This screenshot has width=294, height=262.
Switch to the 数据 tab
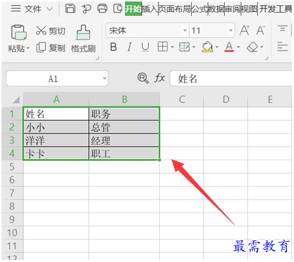pos(216,8)
